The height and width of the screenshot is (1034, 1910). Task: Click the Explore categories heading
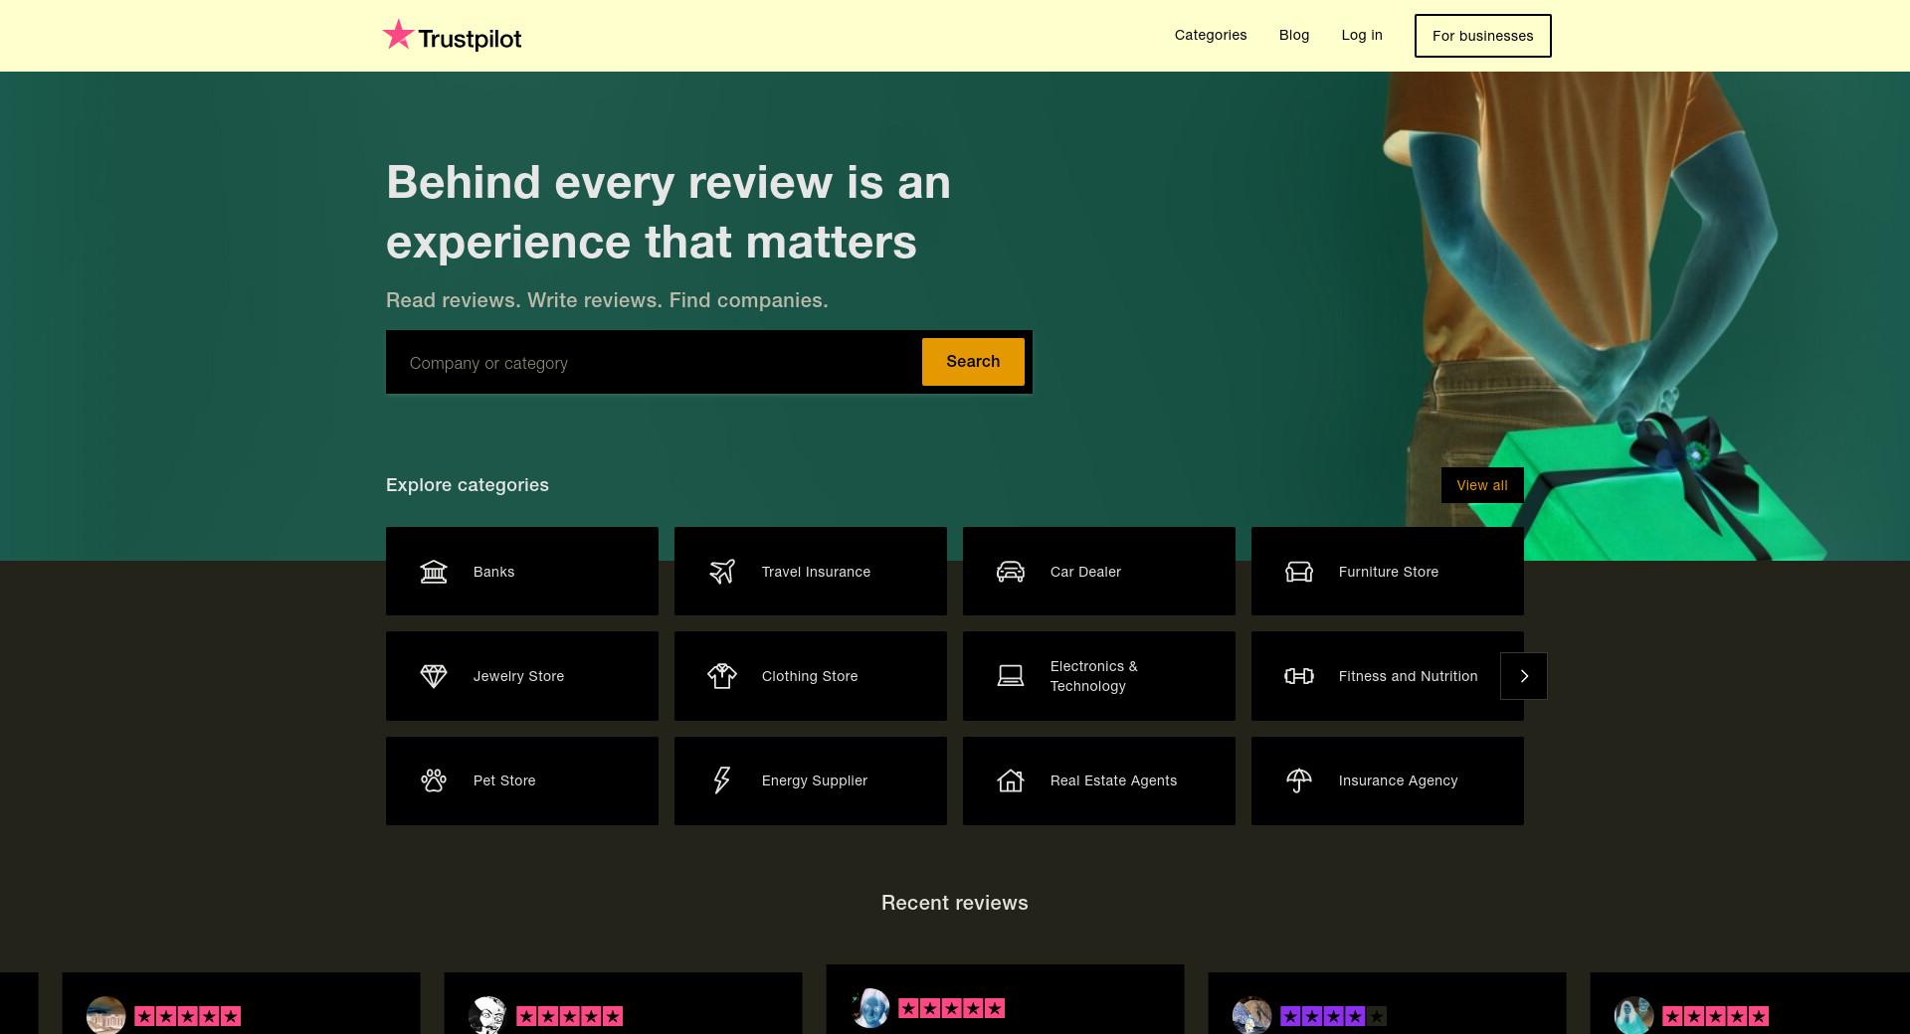click(x=468, y=485)
